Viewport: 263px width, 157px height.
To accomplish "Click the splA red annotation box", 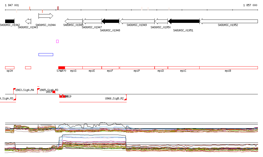I will tap(10, 68).
